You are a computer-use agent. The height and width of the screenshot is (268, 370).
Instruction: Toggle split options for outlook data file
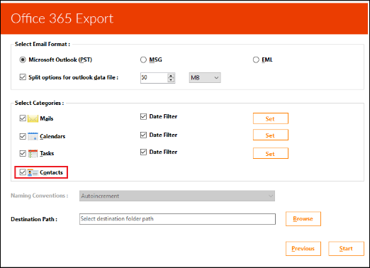23,77
